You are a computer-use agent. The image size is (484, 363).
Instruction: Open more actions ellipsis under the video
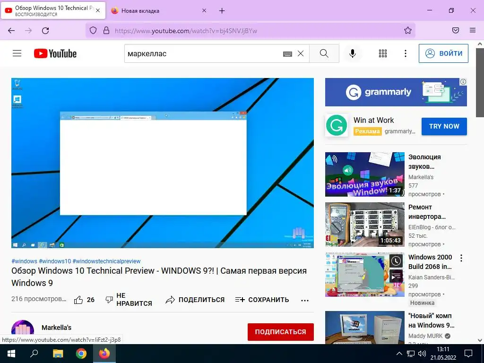click(305, 300)
